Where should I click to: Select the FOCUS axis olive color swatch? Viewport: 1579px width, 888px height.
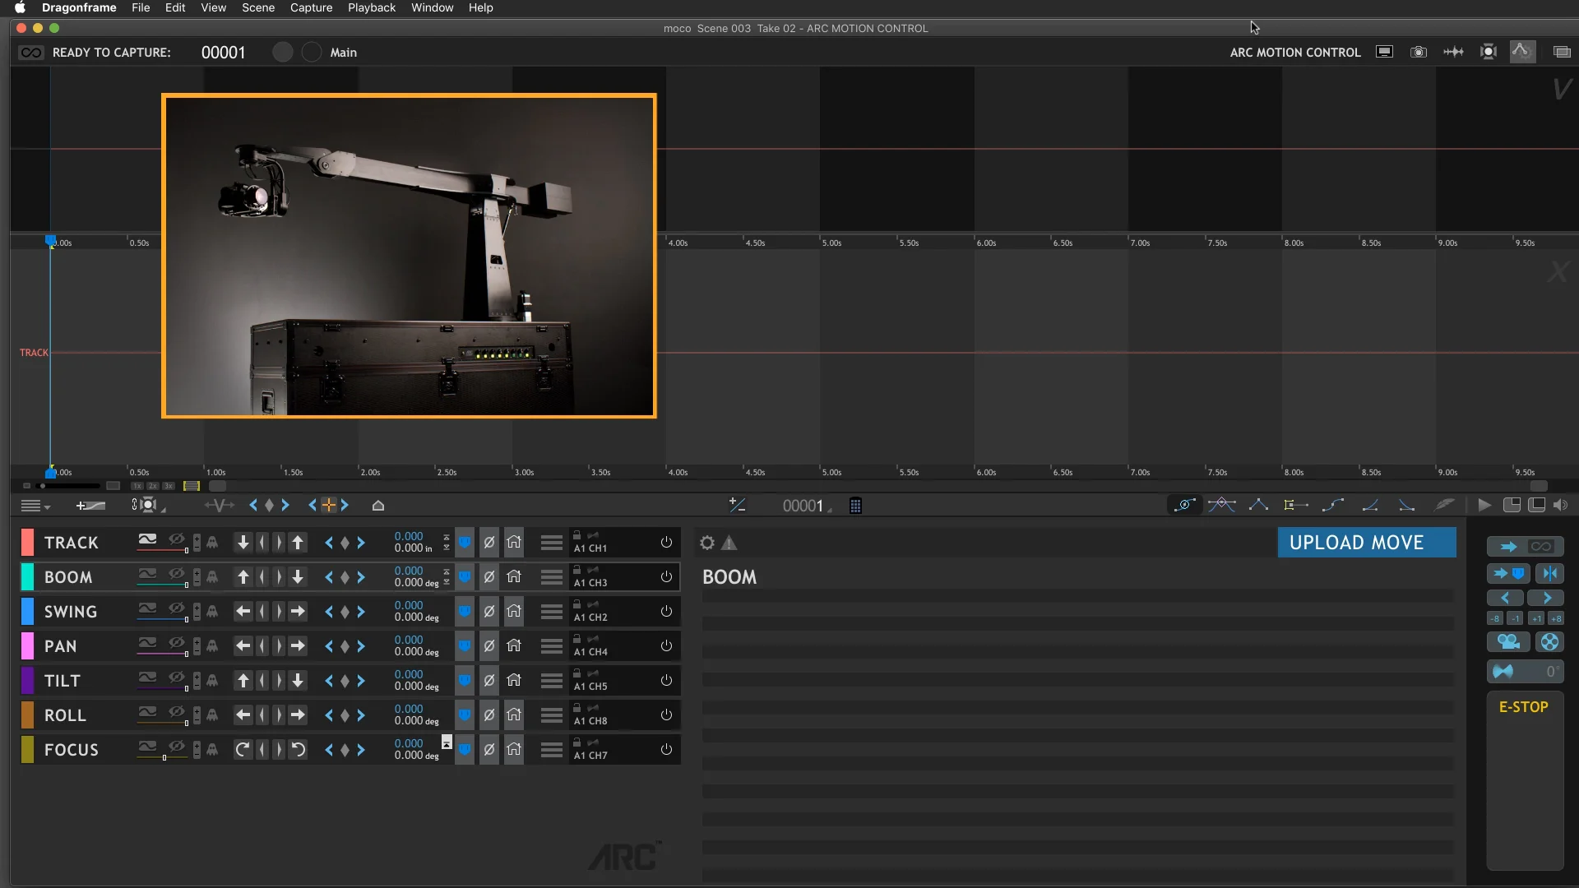(x=27, y=750)
